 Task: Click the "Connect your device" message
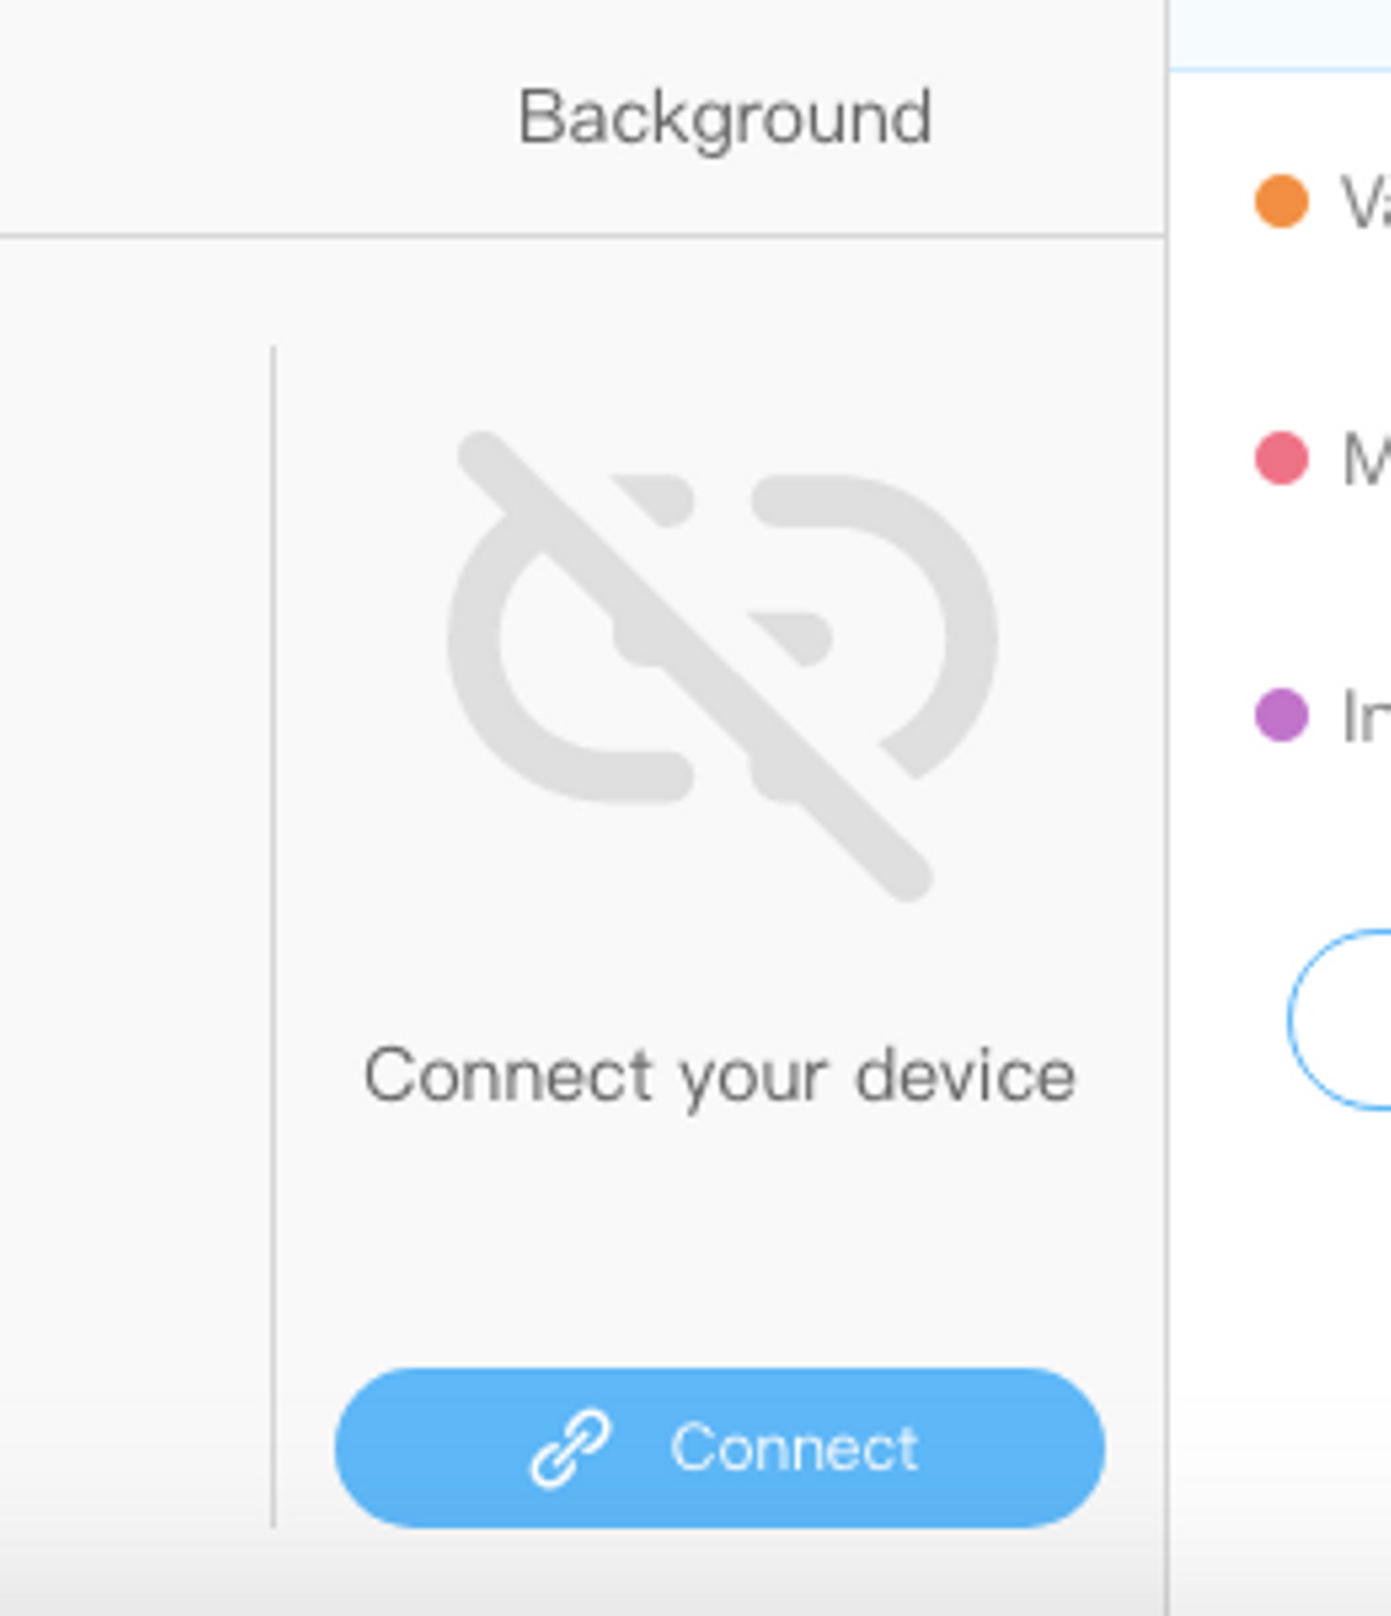click(x=720, y=1077)
